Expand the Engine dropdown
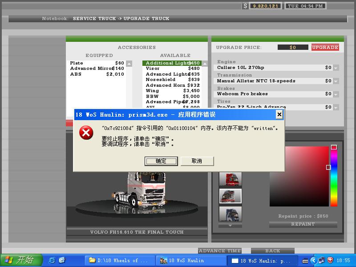The image size is (356, 267). 336,68
